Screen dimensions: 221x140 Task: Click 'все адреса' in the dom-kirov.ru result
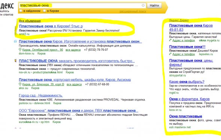[73, 50]
